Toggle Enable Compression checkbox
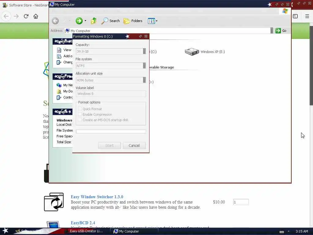The image size is (313, 235). (80, 114)
